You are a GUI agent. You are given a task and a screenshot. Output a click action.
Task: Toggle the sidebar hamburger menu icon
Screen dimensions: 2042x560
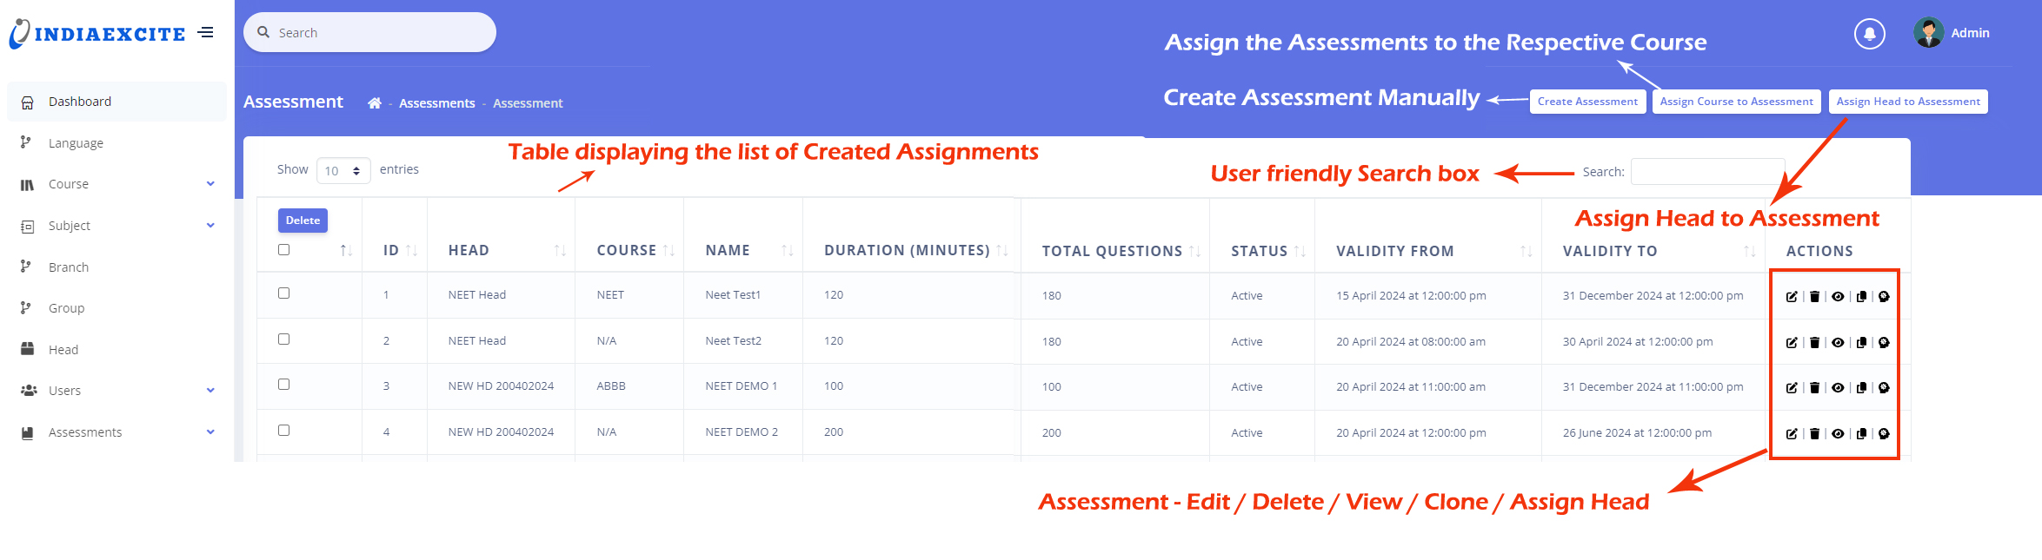click(x=206, y=33)
